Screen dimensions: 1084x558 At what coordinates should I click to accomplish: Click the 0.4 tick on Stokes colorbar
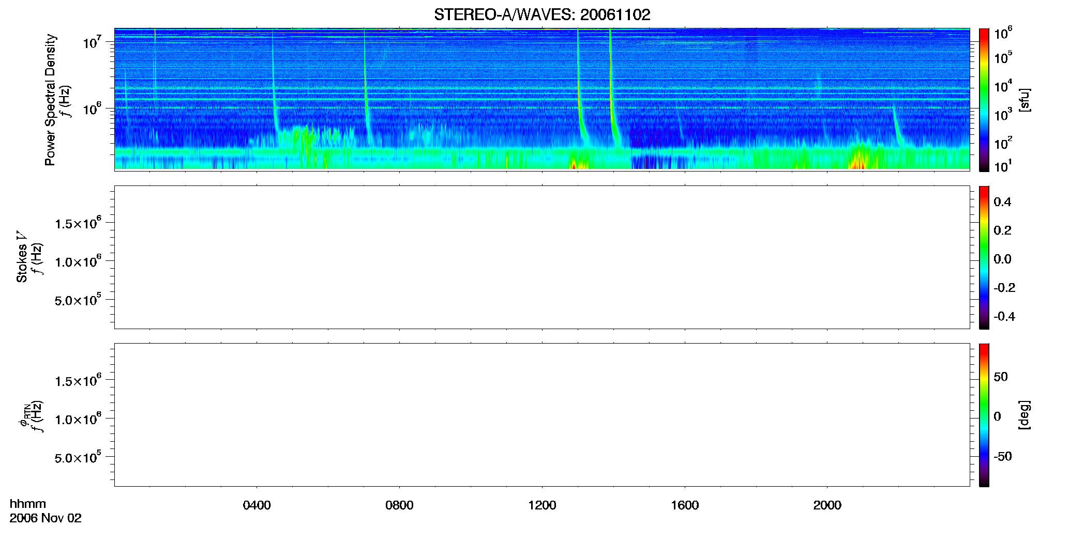click(x=1002, y=202)
